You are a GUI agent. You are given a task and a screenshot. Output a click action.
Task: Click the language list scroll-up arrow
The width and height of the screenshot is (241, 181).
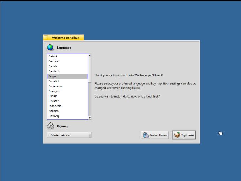click(x=90, y=55)
